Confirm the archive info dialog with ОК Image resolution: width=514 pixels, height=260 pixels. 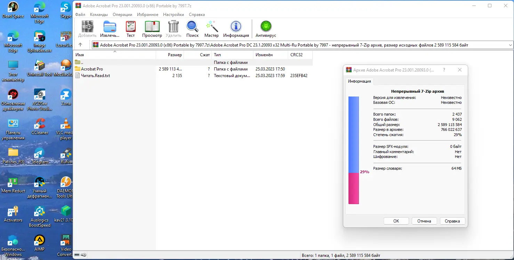pos(396,221)
